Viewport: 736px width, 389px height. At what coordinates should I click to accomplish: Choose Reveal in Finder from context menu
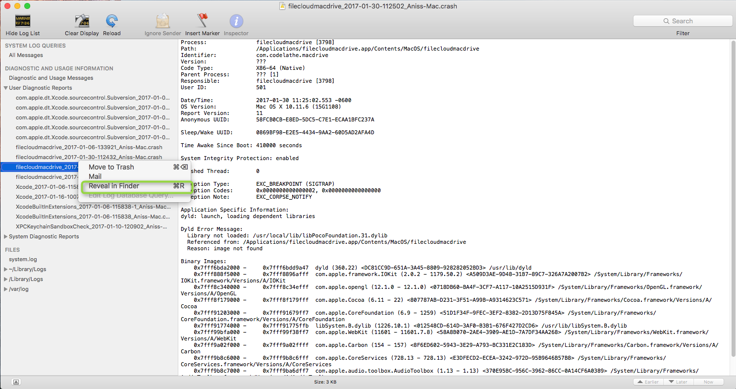pyautogui.click(x=114, y=186)
